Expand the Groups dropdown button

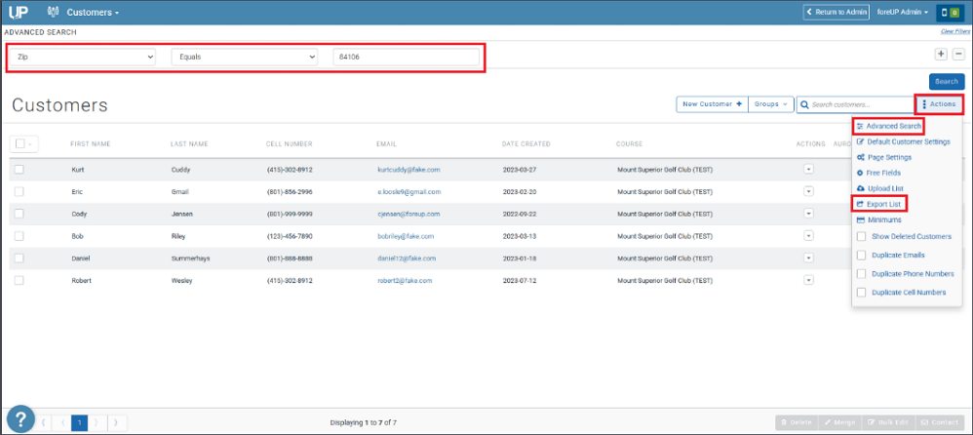(x=771, y=104)
